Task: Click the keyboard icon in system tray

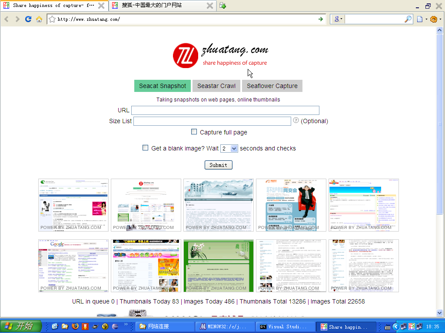Action: [x=387, y=327]
